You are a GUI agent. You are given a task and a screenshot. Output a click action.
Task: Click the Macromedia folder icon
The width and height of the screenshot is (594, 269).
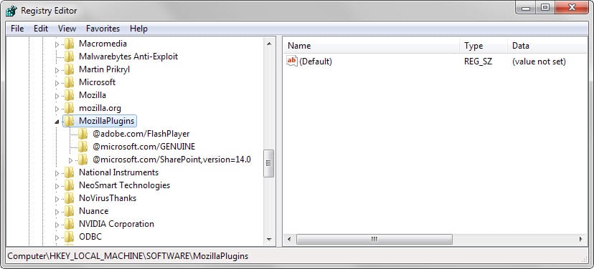click(69, 44)
